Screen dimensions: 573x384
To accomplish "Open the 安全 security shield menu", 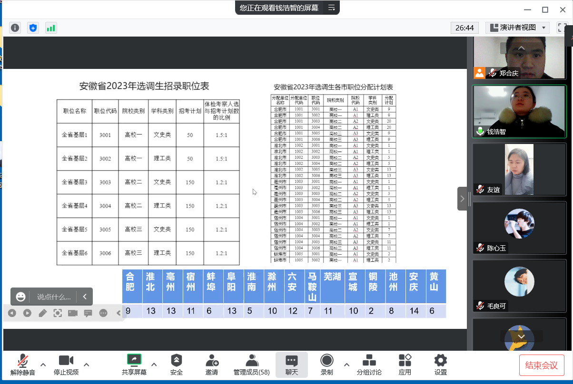I will [x=176, y=365].
